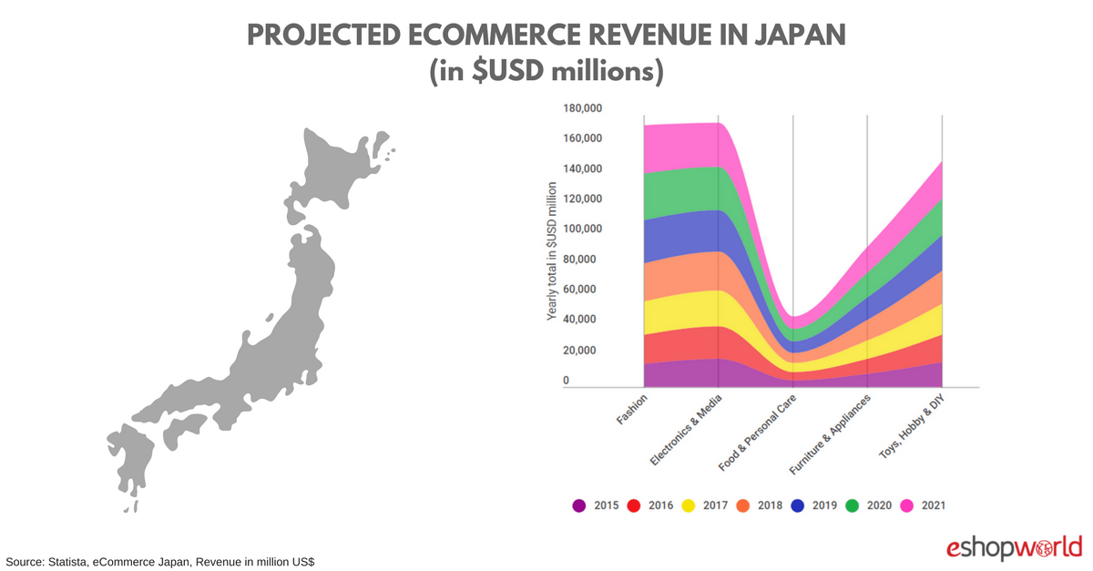Click the 120,000 y-axis value
Viewport: 1093px width, 571px height.
point(581,199)
